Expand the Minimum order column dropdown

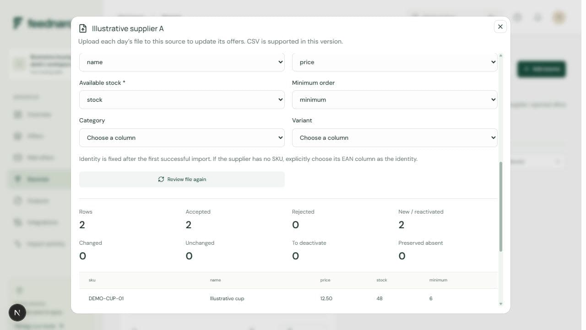tap(395, 99)
